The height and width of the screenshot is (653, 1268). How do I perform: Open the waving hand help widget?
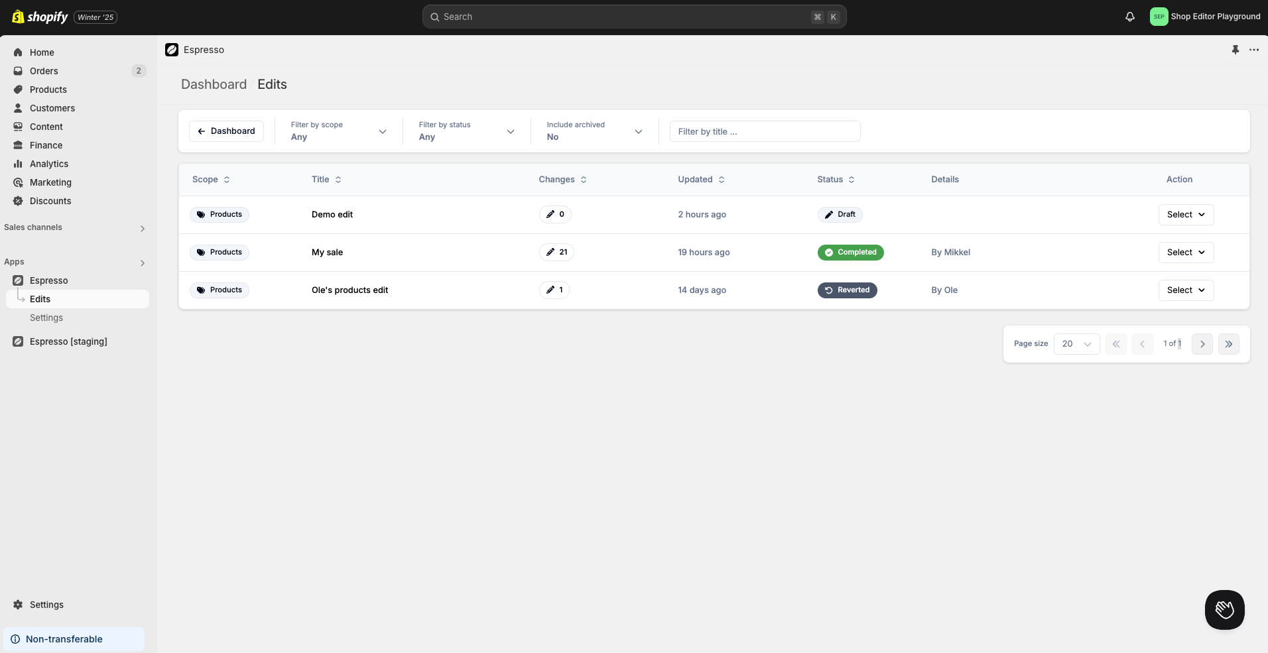point(1224,609)
